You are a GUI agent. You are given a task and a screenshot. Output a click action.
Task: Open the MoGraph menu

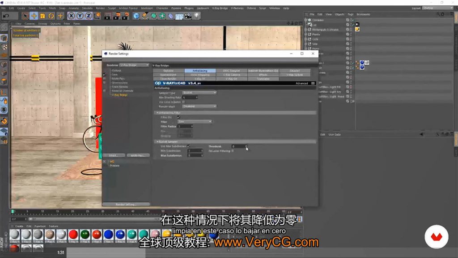coord(147,8)
